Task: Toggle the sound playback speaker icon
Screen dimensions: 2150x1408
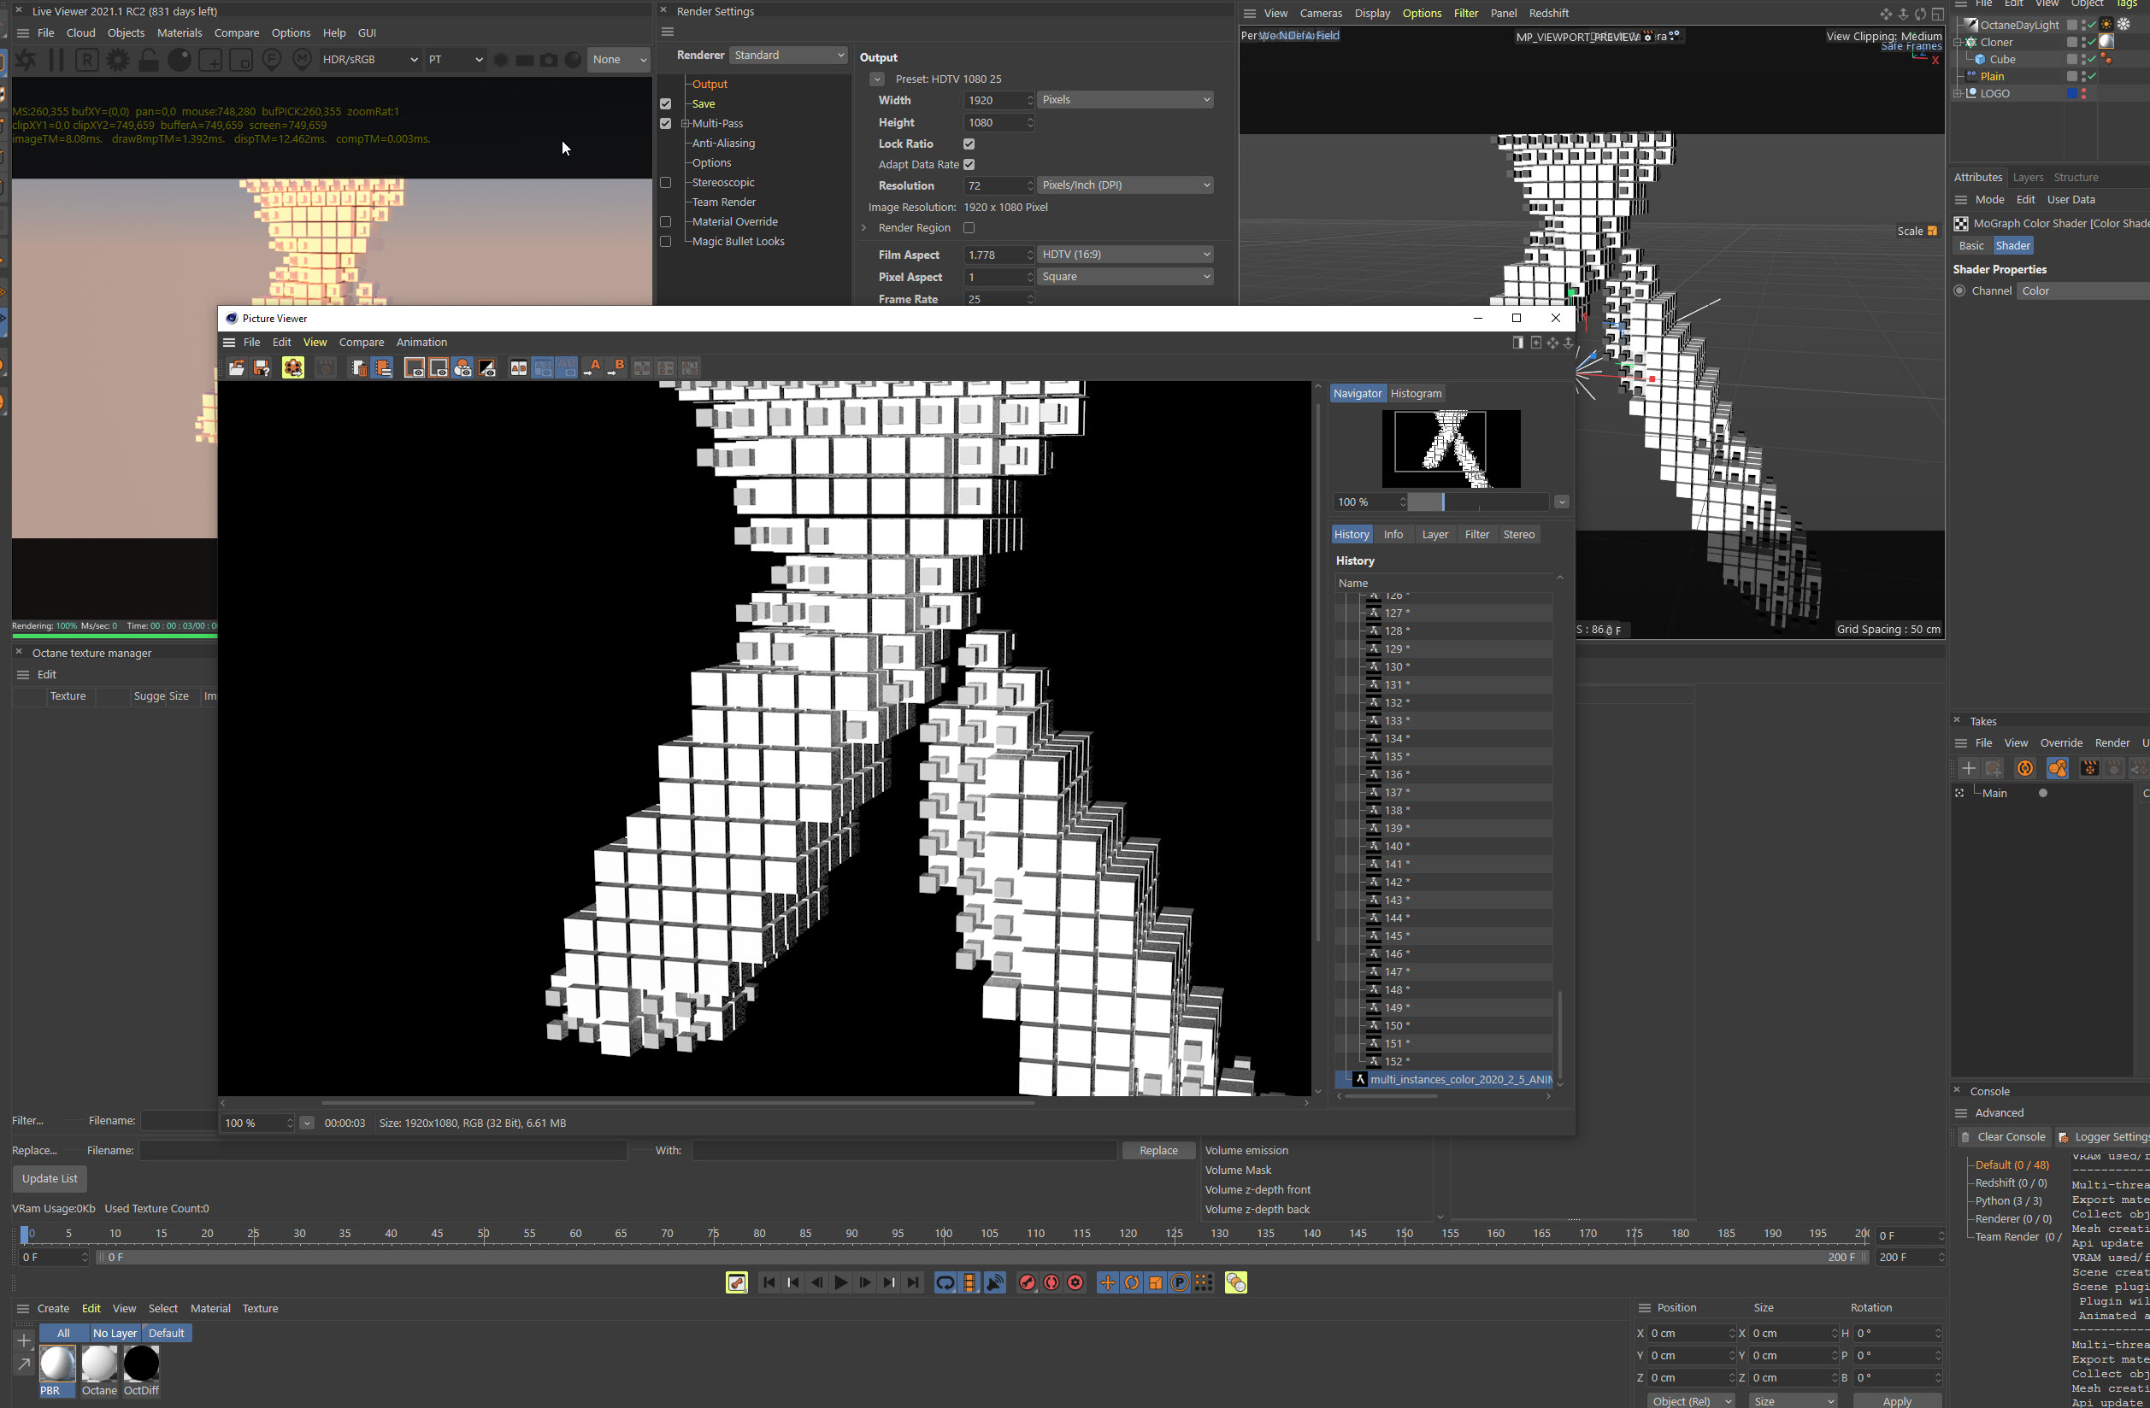Action: pyautogui.click(x=994, y=1282)
